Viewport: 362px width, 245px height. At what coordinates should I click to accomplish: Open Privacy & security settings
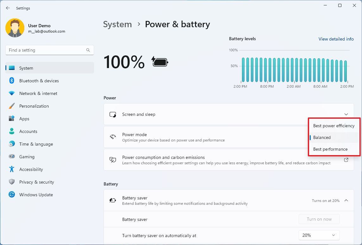(x=37, y=182)
